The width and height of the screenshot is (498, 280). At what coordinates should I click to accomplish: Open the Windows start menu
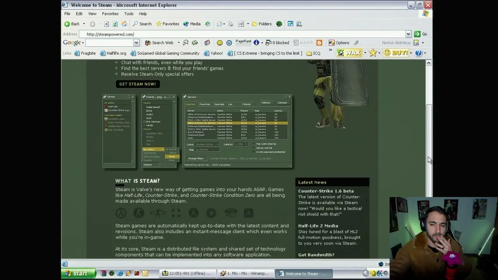78,273
